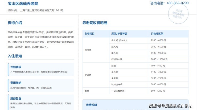Viewport: 197px width, 110px height.
Task: Select price 3200 - 7500 元
Action: [x=159, y=78]
